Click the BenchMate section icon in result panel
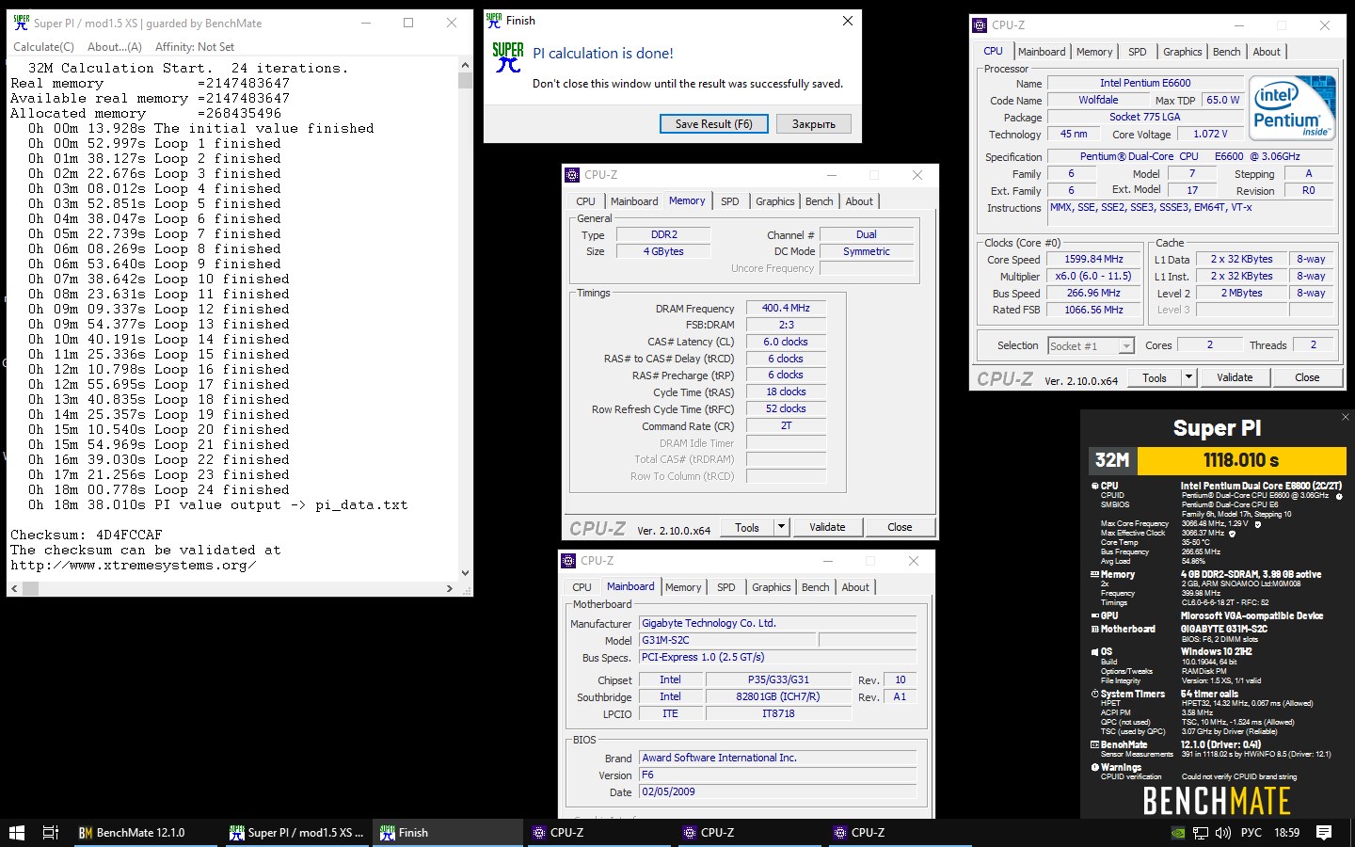Image resolution: width=1355 pixels, height=847 pixels. [x=1094, y=744]
